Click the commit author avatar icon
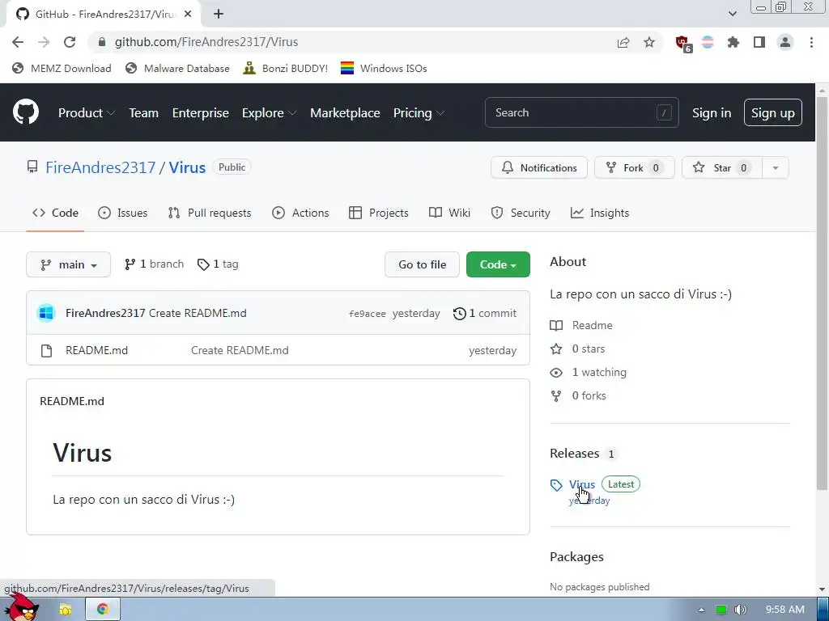The image size is (829, 621). pos(46,313)
